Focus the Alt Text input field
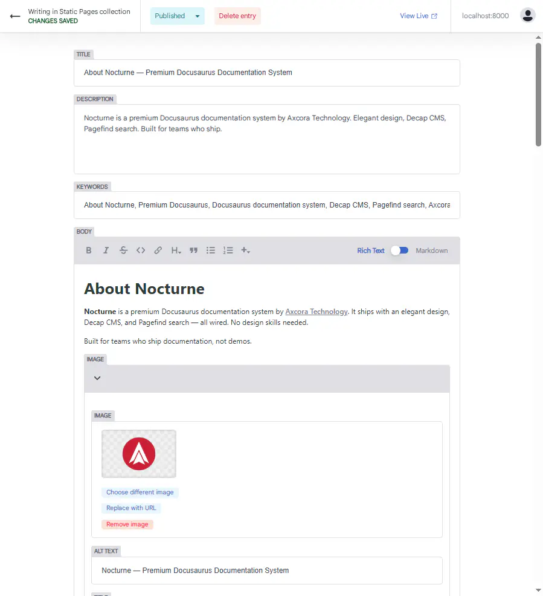Screen dimensions: 543x596 (x=267, y=571)
